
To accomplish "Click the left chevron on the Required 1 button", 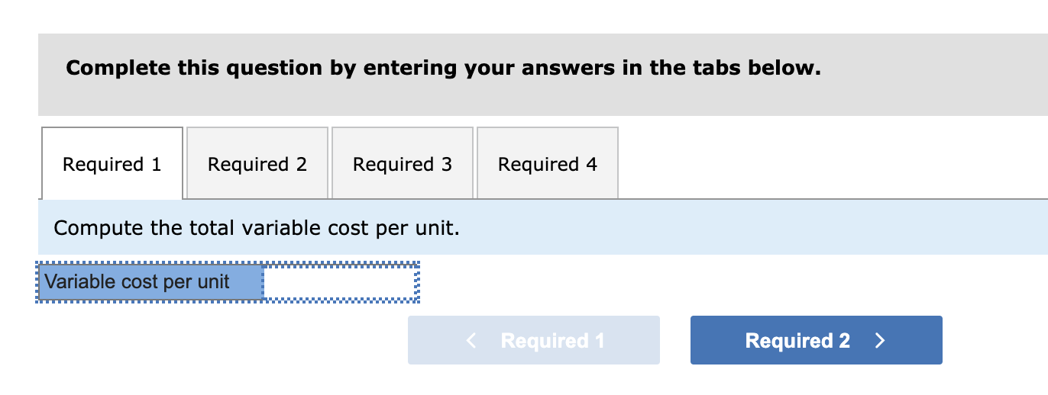I will (473, 341).
